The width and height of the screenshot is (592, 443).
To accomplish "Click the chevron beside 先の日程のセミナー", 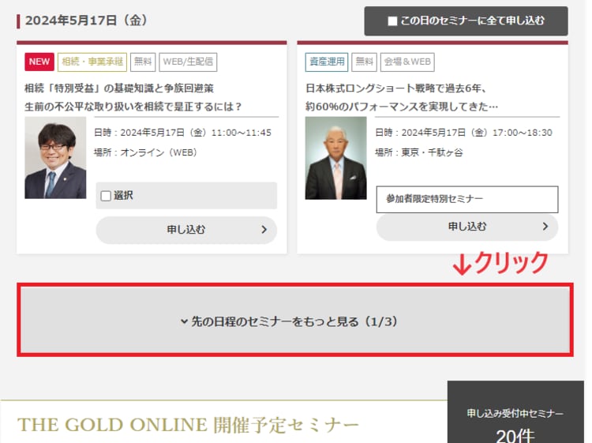I will pyautogui.click(x=184, y=321).
